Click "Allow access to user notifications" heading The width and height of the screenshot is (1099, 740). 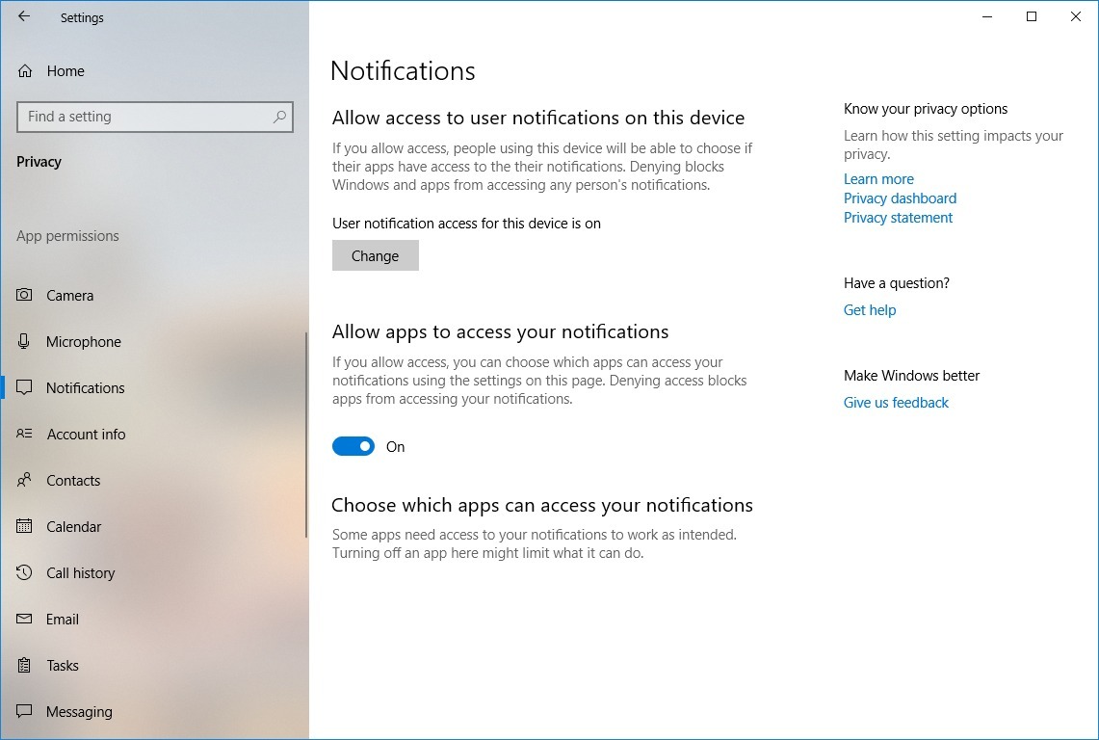point(538,118)
